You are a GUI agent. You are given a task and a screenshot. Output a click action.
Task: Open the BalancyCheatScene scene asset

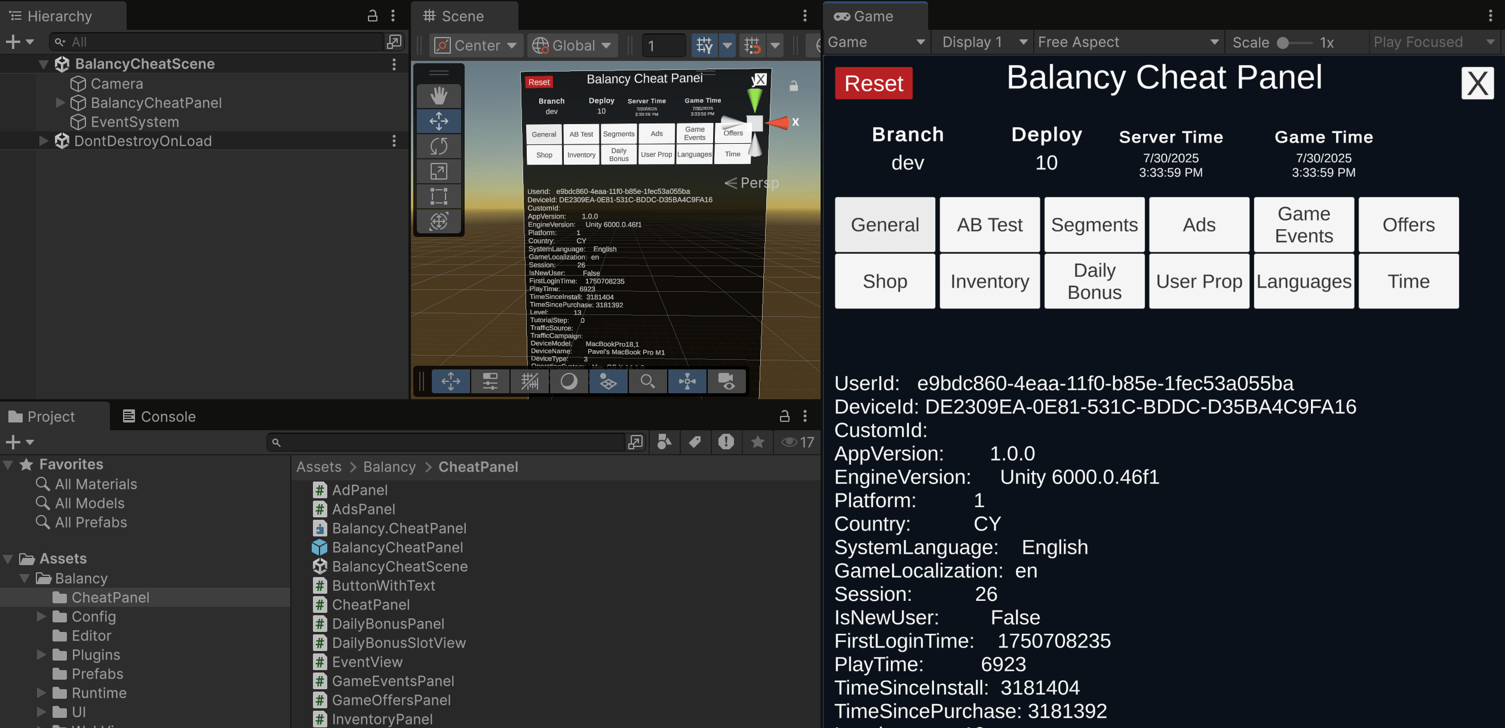click(x=400, y=566)
